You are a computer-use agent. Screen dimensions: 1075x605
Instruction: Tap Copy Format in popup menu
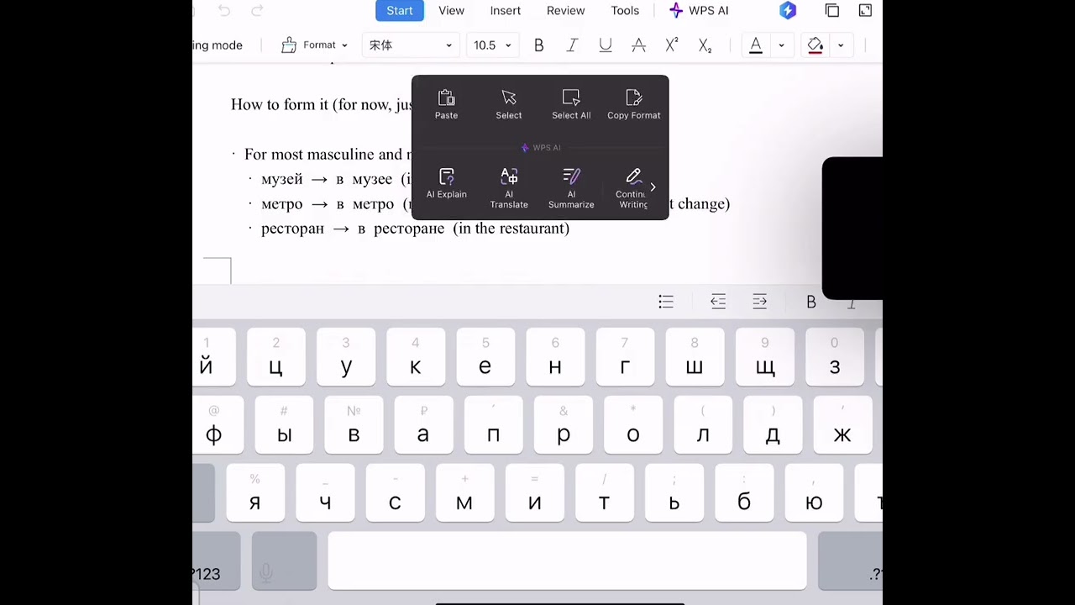click(633, 104)
